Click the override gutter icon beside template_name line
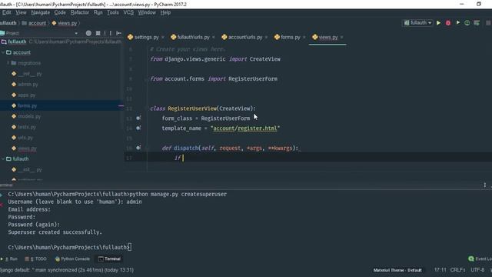Image resolution: width=492 pixels, height=277 pixels. coord(138,128)
